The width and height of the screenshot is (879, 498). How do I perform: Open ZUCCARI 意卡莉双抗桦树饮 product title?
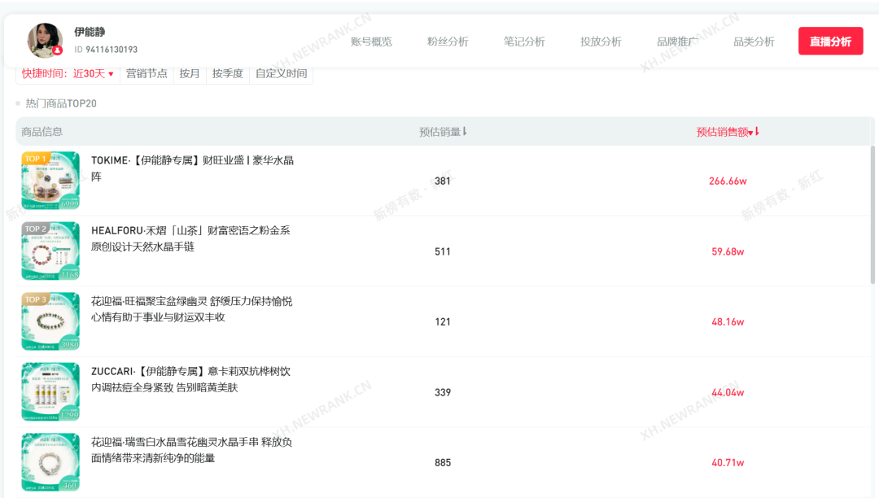coord(190,379)
